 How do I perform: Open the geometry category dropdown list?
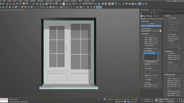click(x=152, y=19)
